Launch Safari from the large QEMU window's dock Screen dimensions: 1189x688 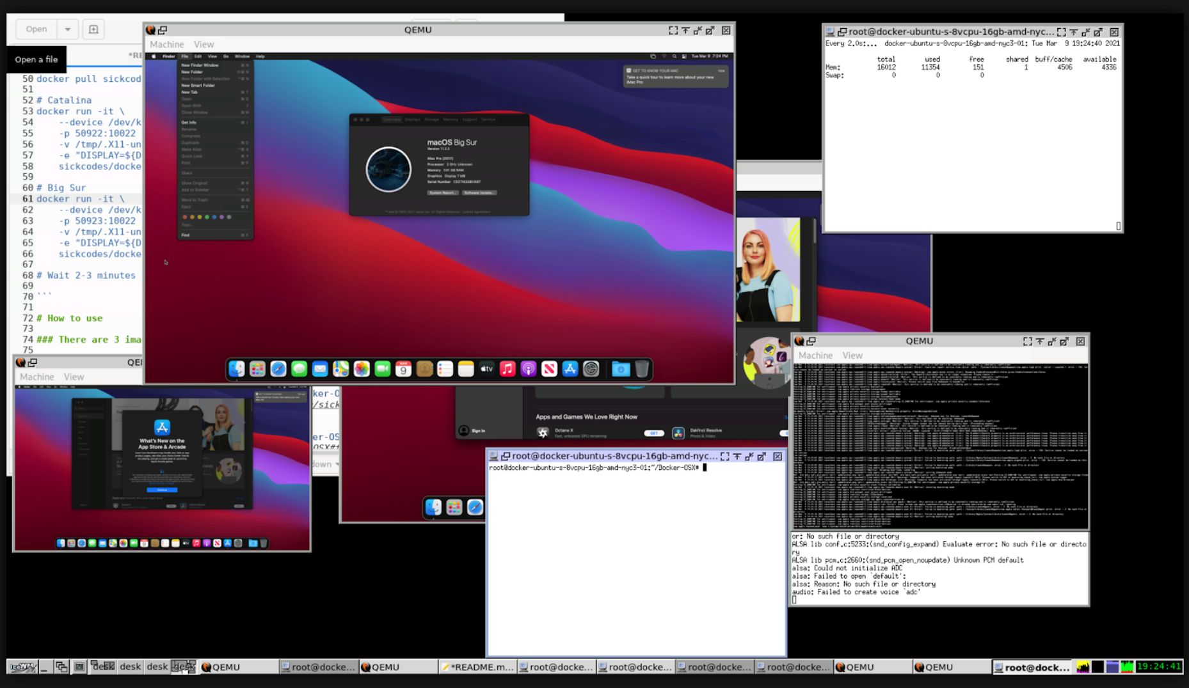tap(278, 368)
